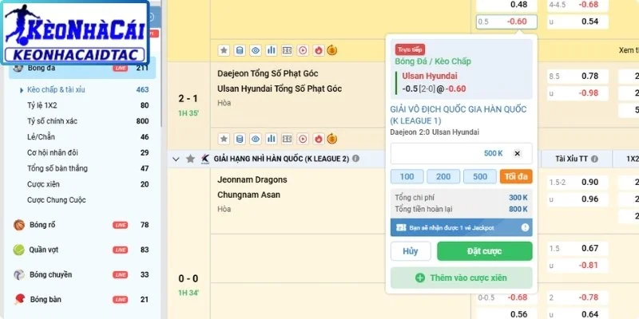This screenshot has height=319, width=639.
Task: Play live stream icon above Daejeon Tổng Số Phạt Góc
Action: (303, 50)
